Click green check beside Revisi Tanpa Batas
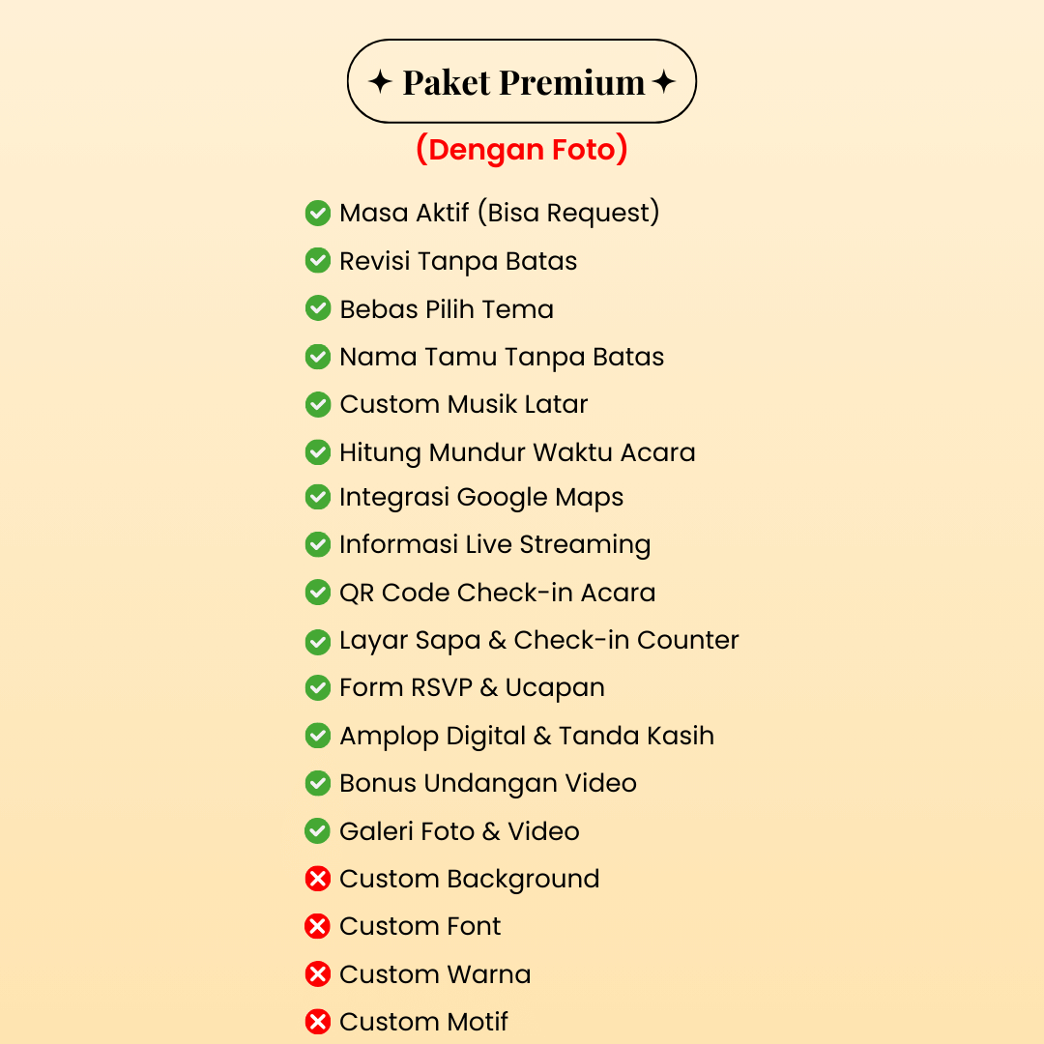The height and width of the screenshot is (1044, 1044). pyautogui.click(x=318, y=260)
